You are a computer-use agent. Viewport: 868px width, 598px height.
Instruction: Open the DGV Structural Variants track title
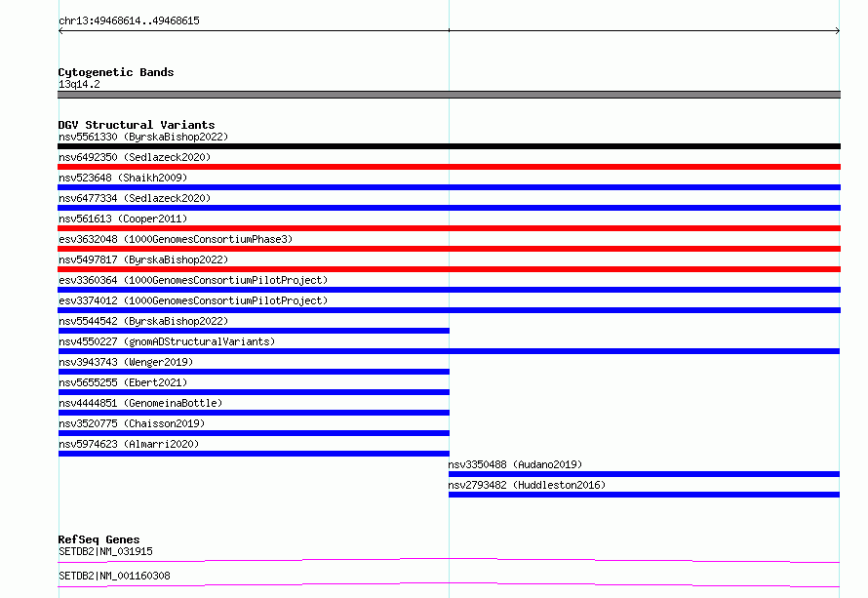(x=137, y=125)
